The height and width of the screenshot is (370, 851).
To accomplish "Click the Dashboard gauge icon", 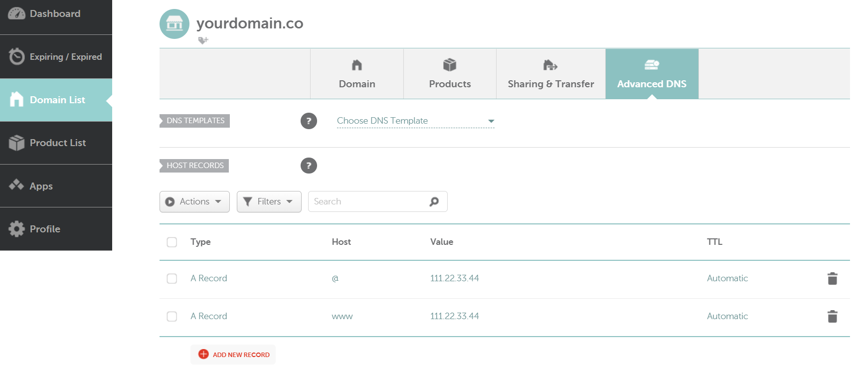I will [16, 13].
